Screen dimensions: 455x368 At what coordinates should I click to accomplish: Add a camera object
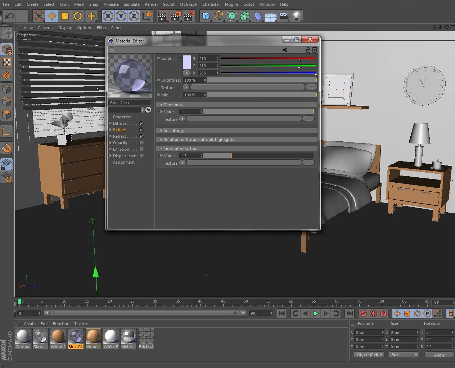tap(284, 16)
